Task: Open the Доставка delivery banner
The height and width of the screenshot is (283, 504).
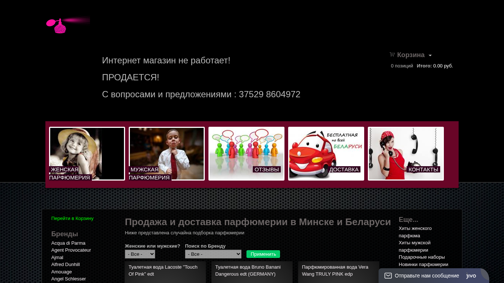Action: 326,154
